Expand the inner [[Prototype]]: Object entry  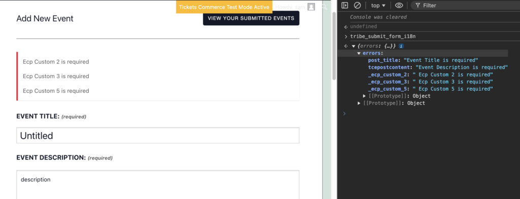pyautogui.click(x=365, y=96)
